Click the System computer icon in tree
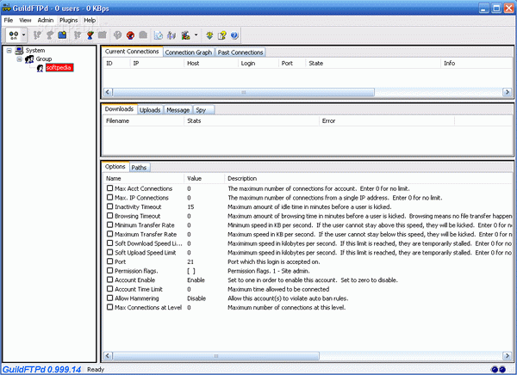 tap(19, 51)
